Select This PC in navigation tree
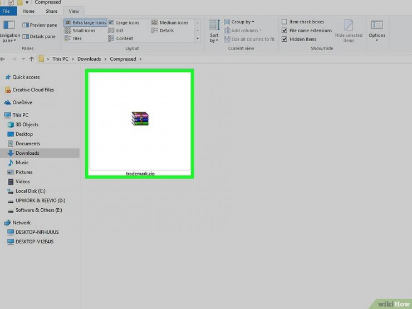Viewport: 412px width, 309px height. point(20,115)
